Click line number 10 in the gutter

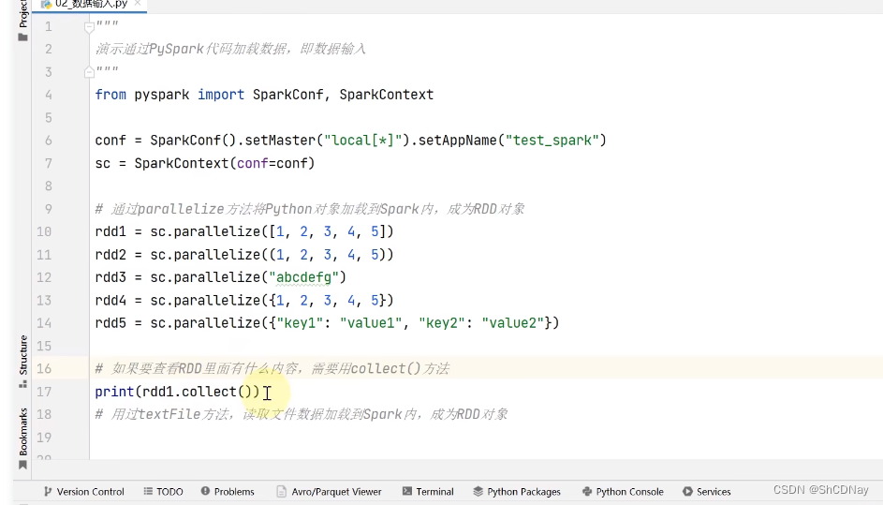pyautogui.click(x=44, y=231)
